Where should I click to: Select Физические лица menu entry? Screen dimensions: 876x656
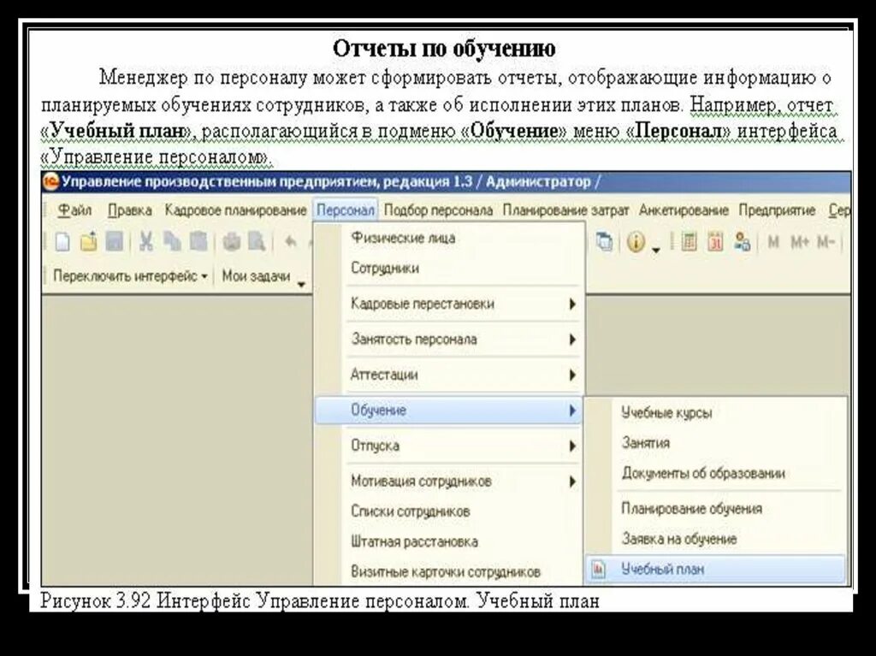[449, 238]
